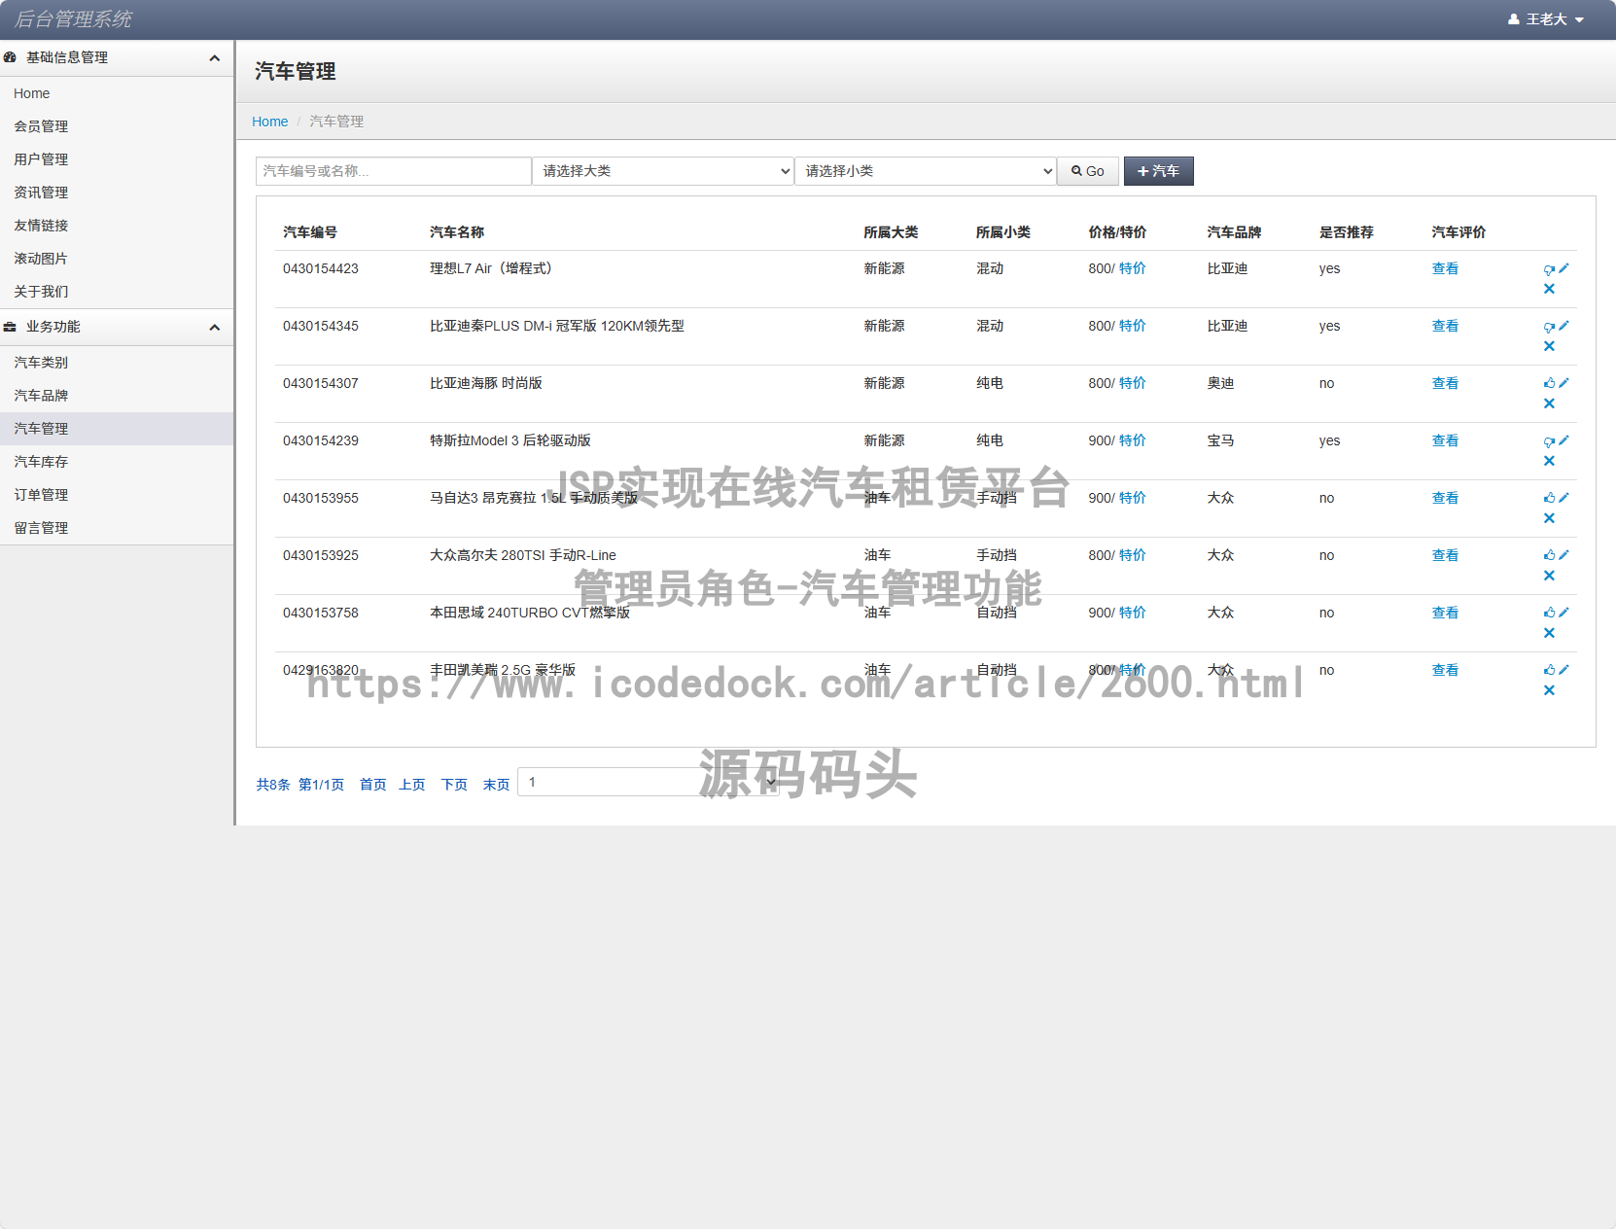Click the search icon in the Go button
Screen dimensions: 1616x1229
(1075, 171)
